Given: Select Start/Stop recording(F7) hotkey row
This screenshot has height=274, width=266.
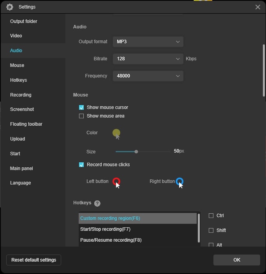Looking at the screenshot, I should [137, 229].
